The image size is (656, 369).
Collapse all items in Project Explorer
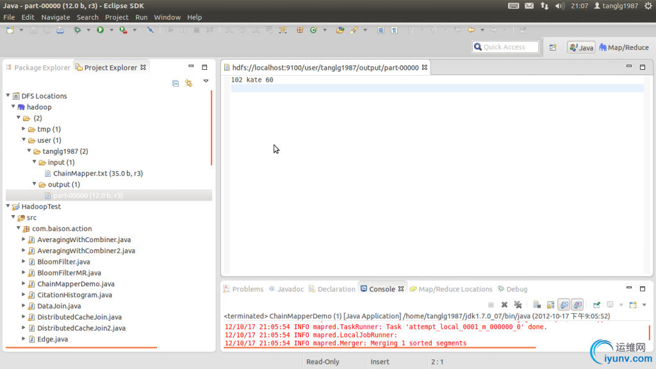point(176,83)
